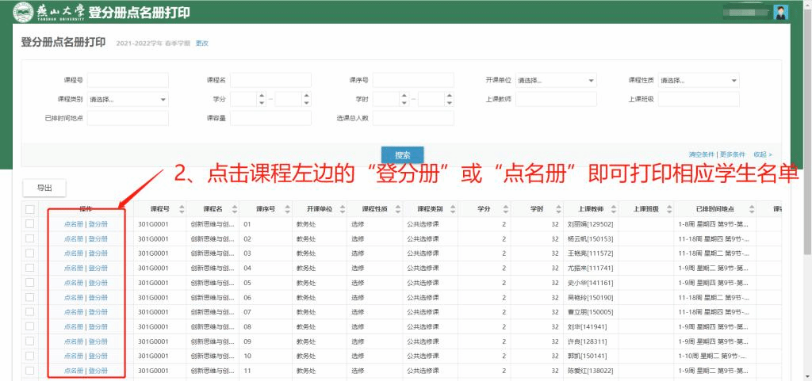Click the 课程名 column sort arrows
Image resolution: width=812 pixels, height=381 pixels.
pyautogui.click(x=232, y=209)
